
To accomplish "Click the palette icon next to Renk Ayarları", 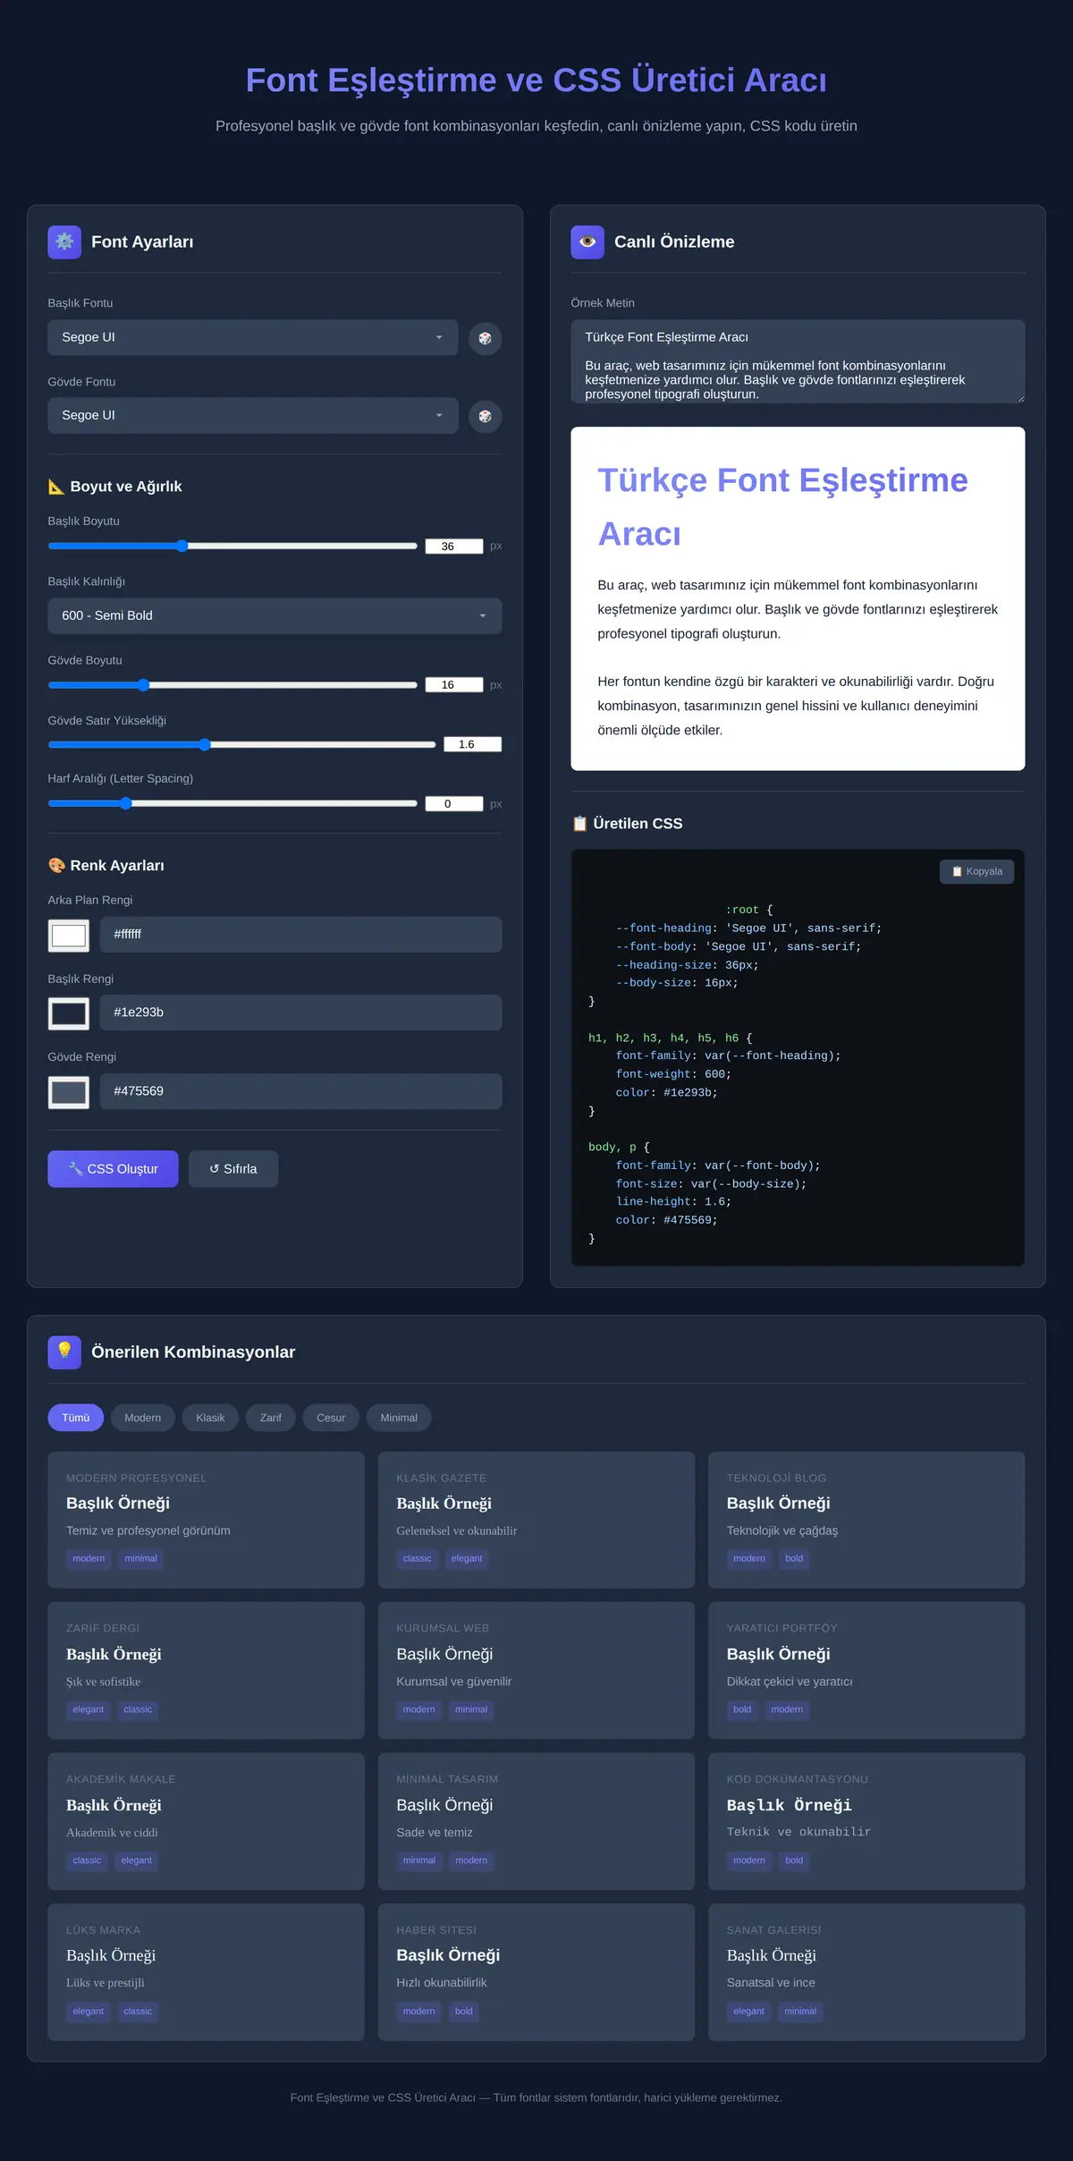I will (x=56, y=865).
